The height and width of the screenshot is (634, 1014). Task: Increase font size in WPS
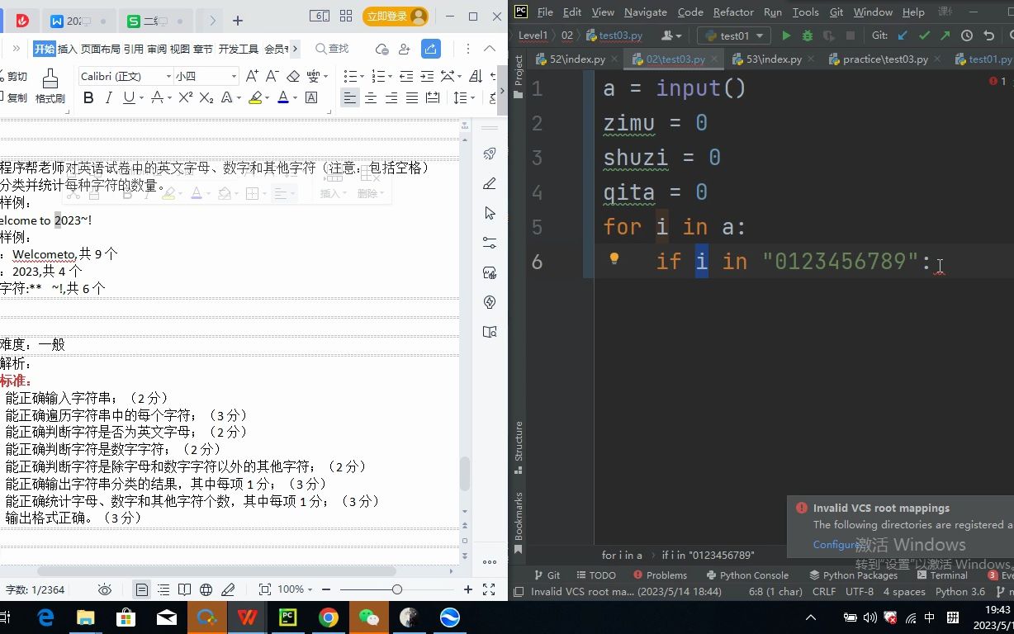coord(253,76)
